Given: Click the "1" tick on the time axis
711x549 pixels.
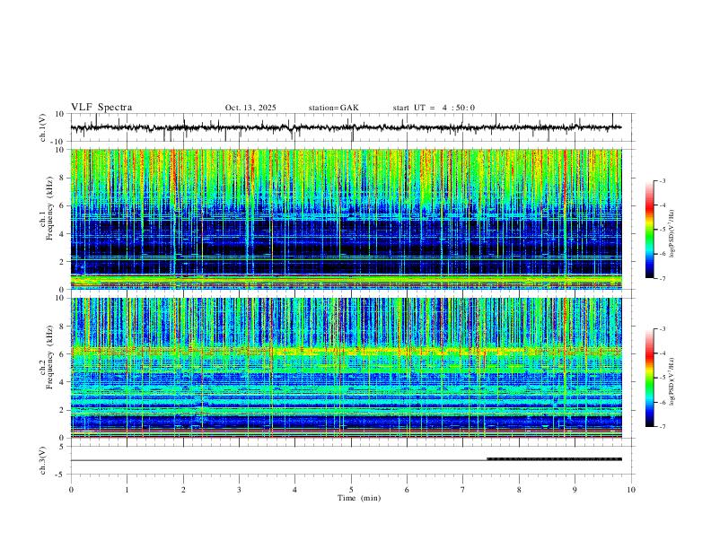Looking at the screenshot, I should (127, 490).
